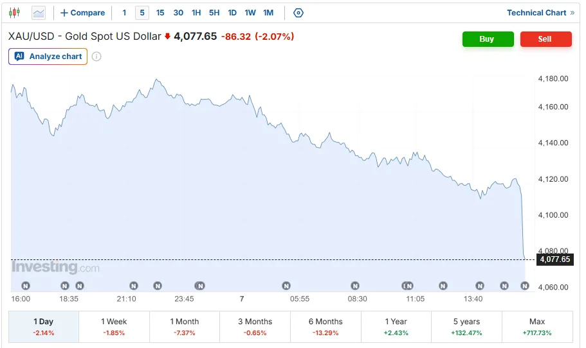Open the last news marker at chart end
586x348 pixels.
coord(525,286)
